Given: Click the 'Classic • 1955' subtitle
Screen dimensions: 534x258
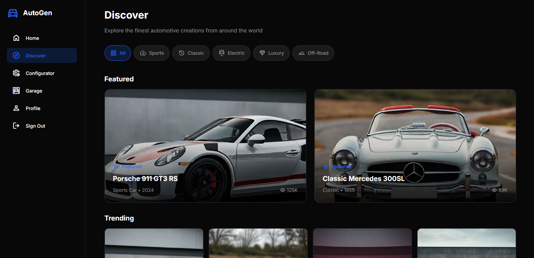Looking at the screenshot, I should 338,190.
